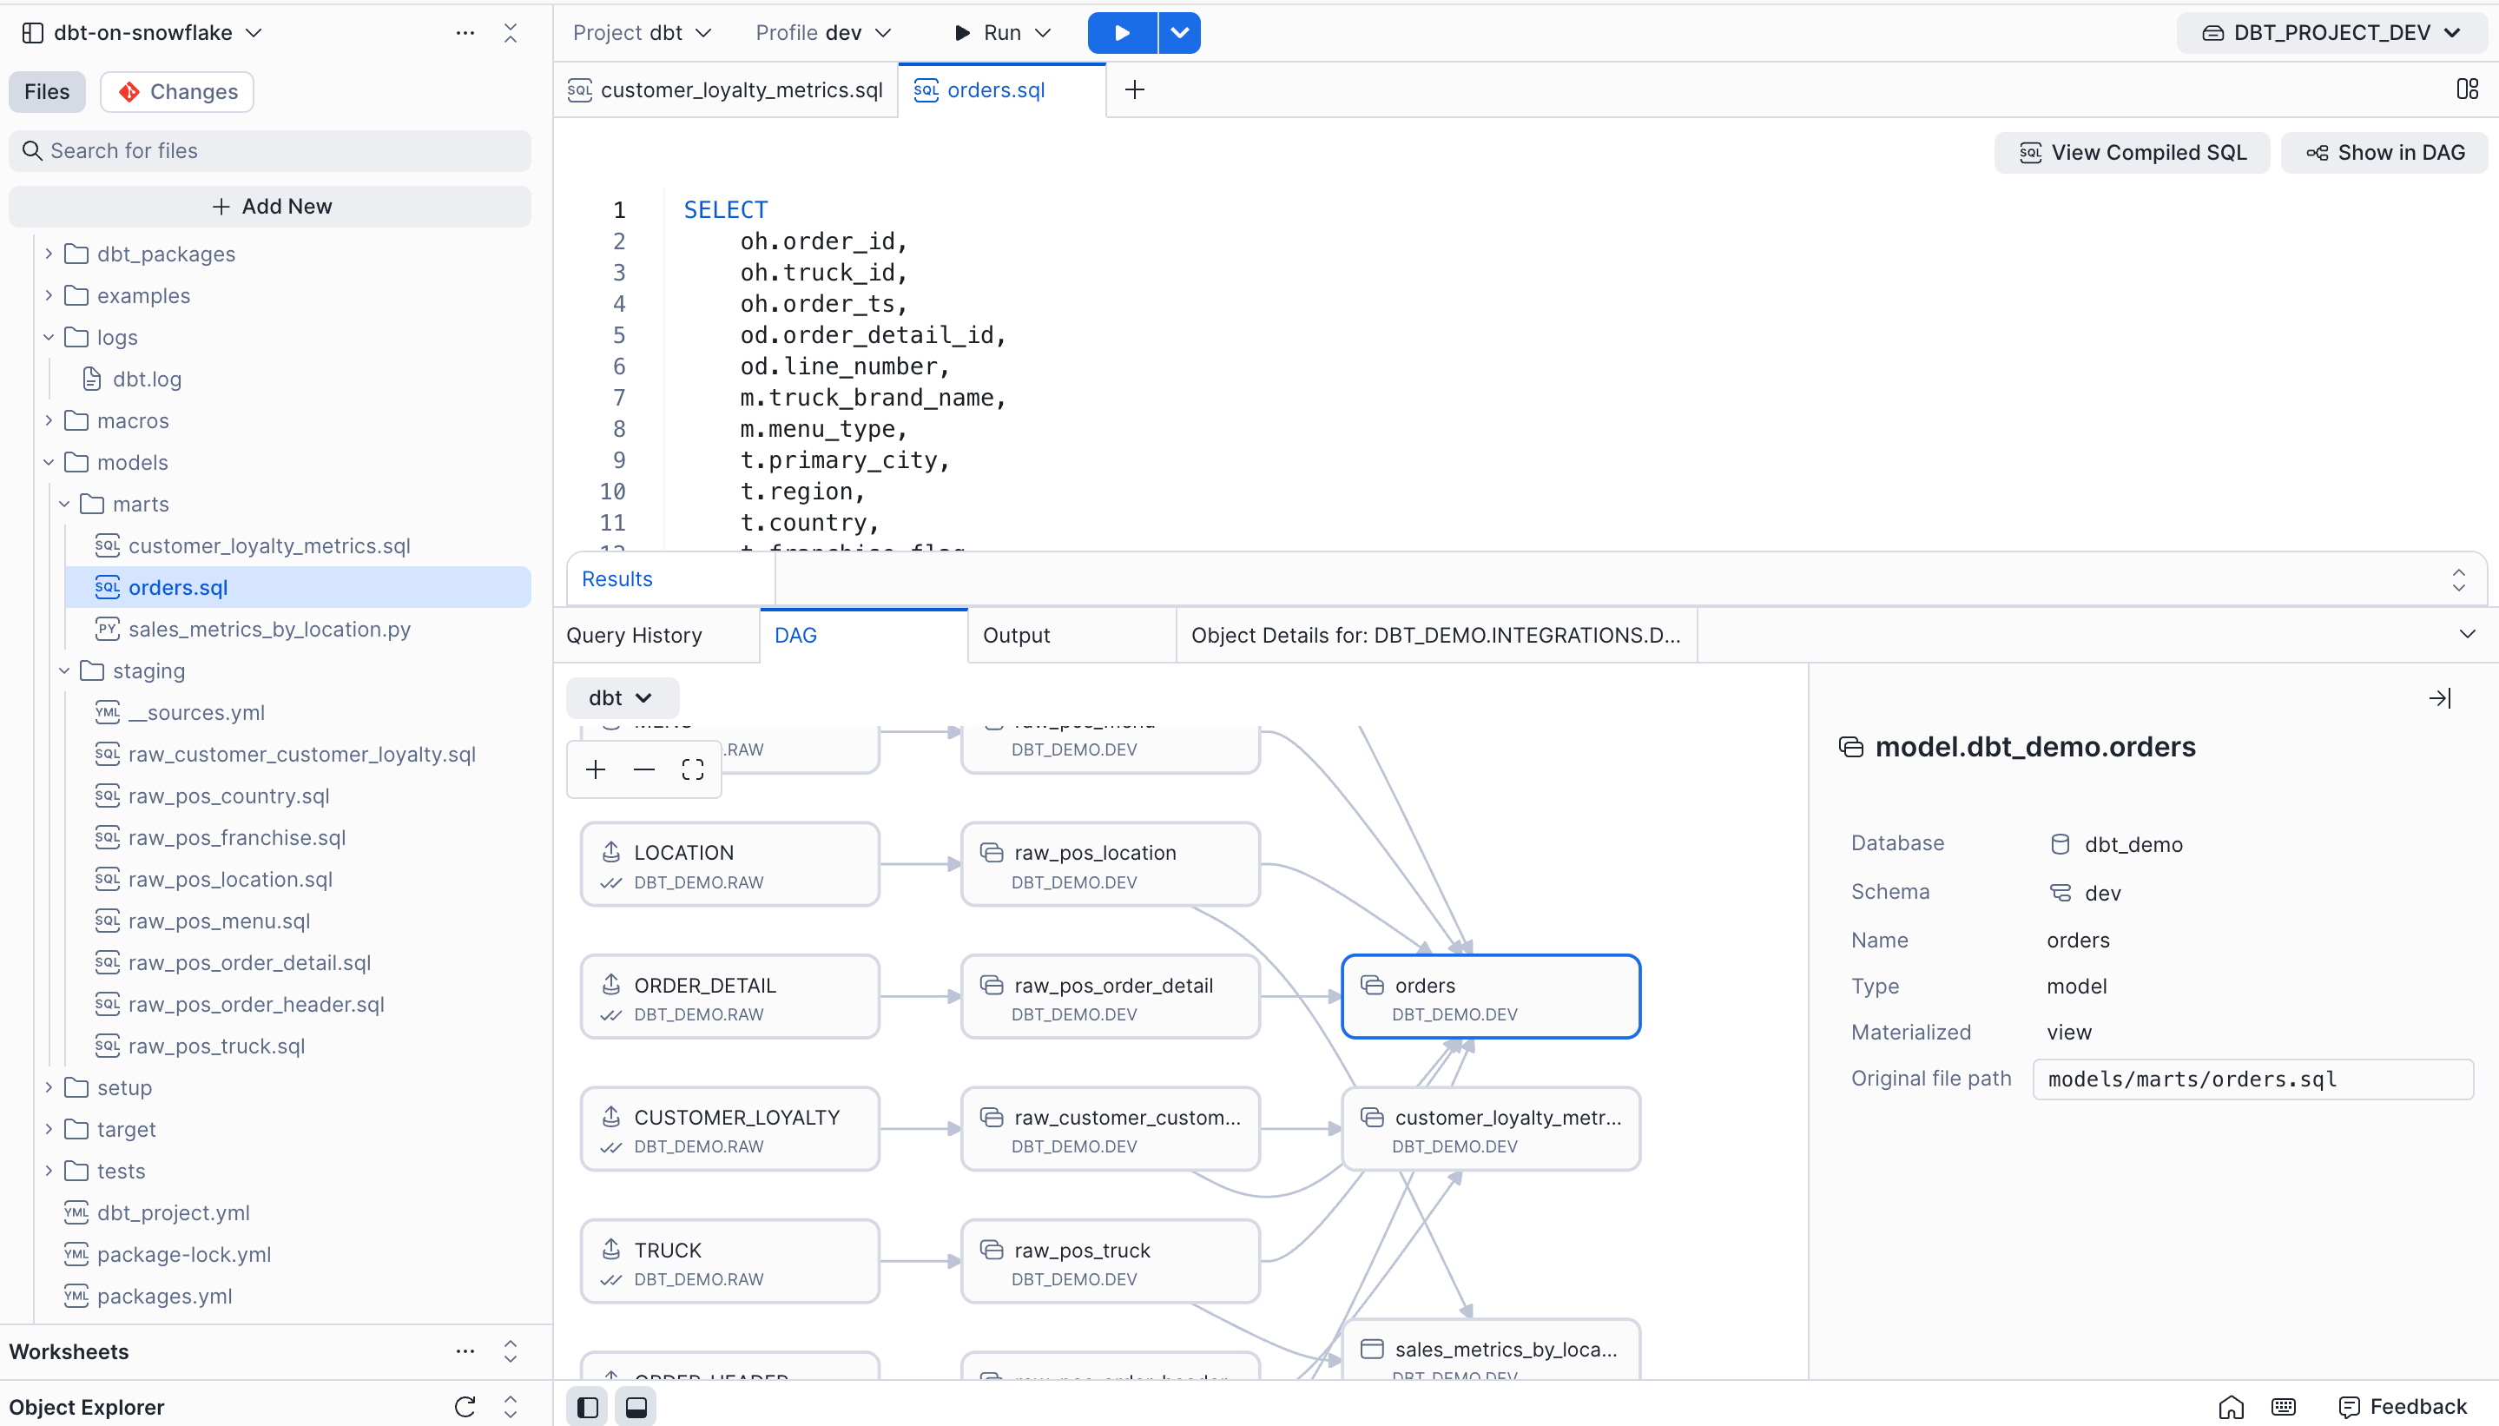Screen dimensions: 2499x1426
Task: Open the Profile dev dropdown
Action: pos(823,32)
